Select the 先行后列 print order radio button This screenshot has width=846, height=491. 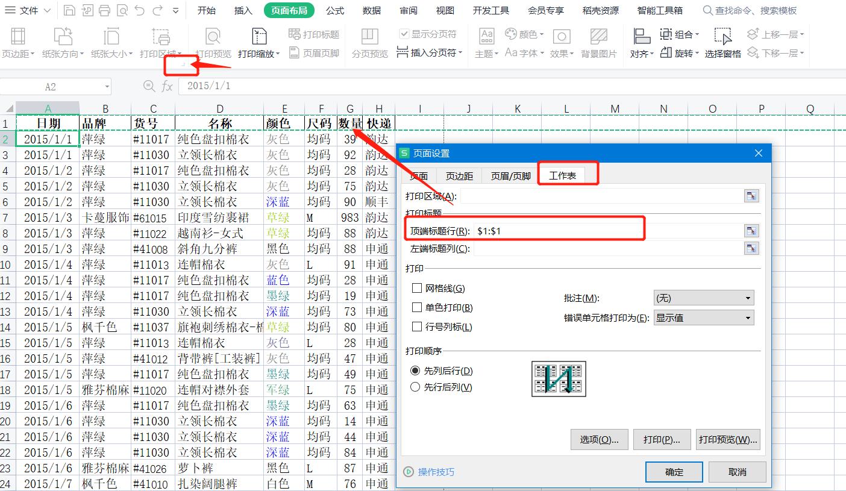[x=415, y=387]
